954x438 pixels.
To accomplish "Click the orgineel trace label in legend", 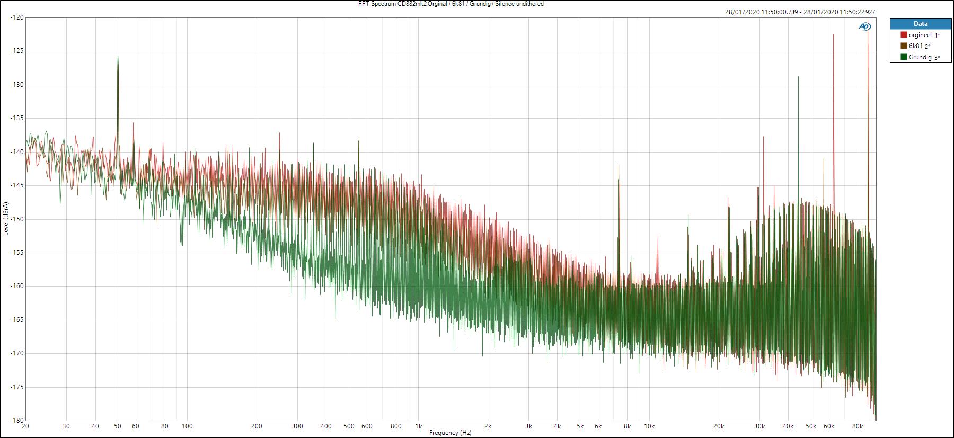I will [x=920, y=35].
